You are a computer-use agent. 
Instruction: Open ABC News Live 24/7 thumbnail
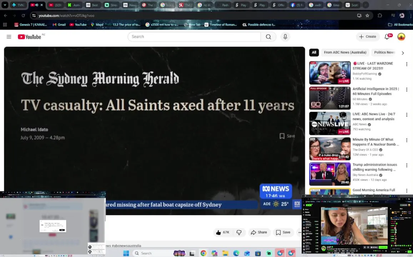point(330,124)
